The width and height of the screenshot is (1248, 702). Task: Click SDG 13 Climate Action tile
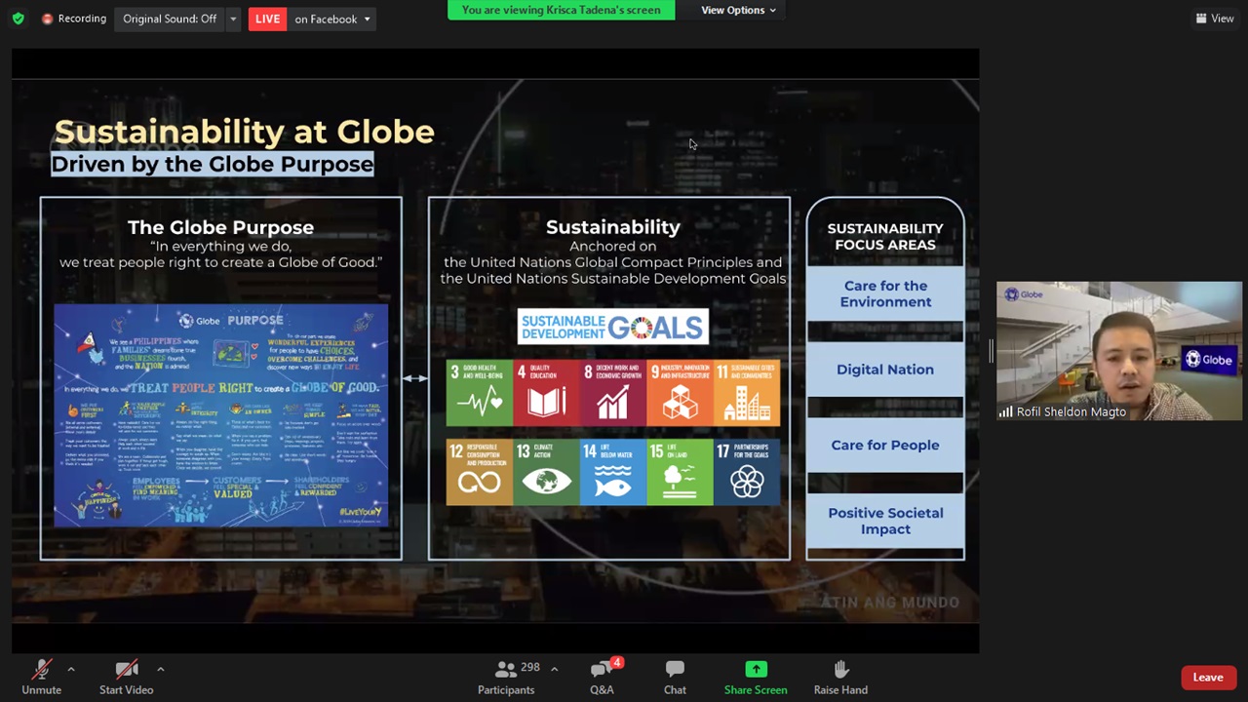pos(546,473)
